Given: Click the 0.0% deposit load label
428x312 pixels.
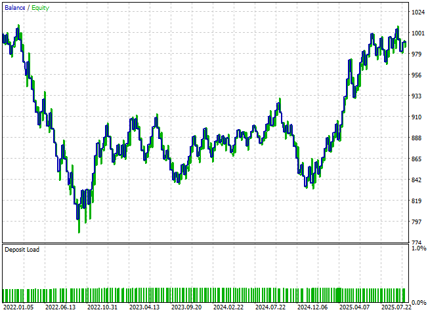Looking at the screenshot, I should 419,302.
